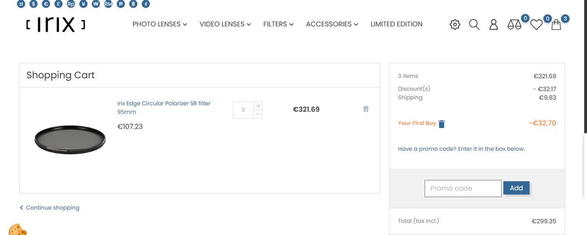Viewport: 587px width, 235px height.
Task: Increase the filter quantity by one
Action: [258, 106]
